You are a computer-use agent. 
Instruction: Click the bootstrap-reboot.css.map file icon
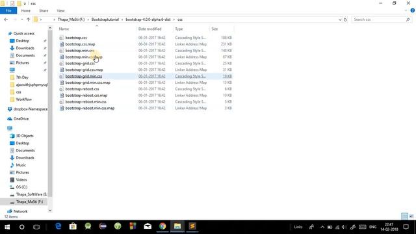tap(61, 96)
